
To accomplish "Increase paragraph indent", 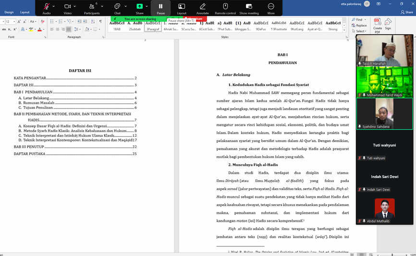I will (85, 22).
